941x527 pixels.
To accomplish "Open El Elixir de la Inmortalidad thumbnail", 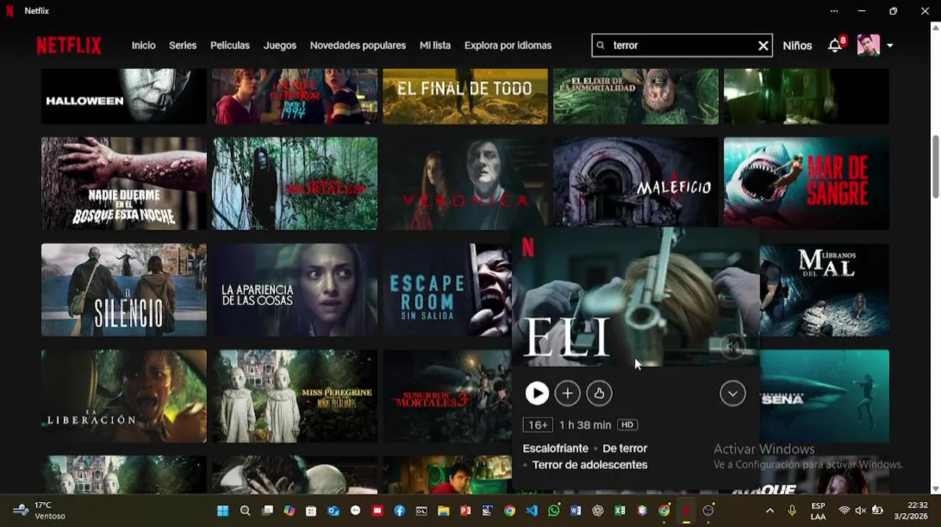I will tap(635, 97).
